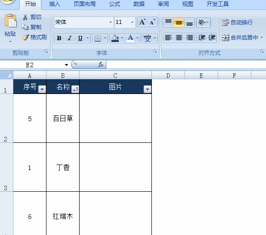Image resolution: width=266 pixels, height=235 pixels.
Task: Open 序号 column filter dropdown
Action: tap(42, 89)
